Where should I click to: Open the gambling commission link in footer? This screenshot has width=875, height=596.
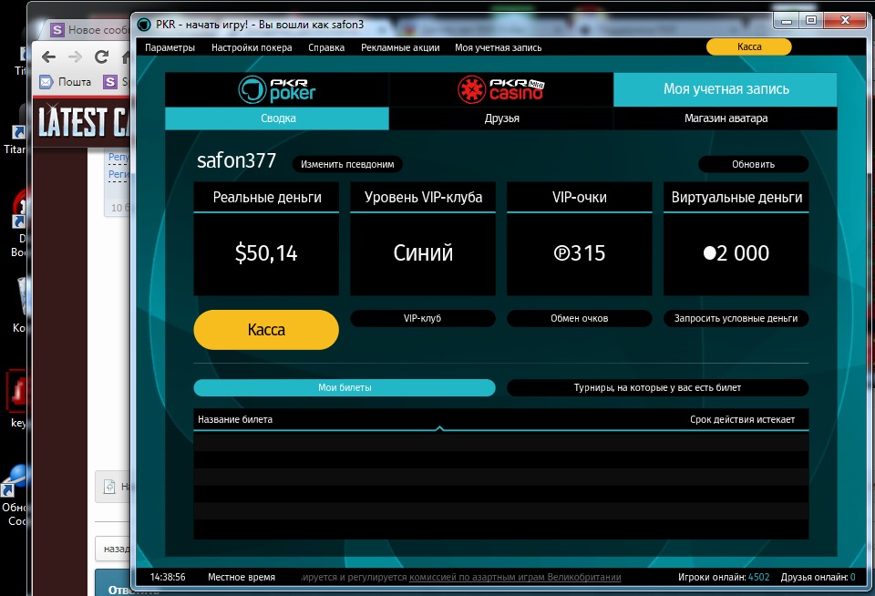[515, 577]
